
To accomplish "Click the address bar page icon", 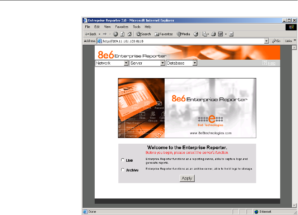I will pos(100,41).
